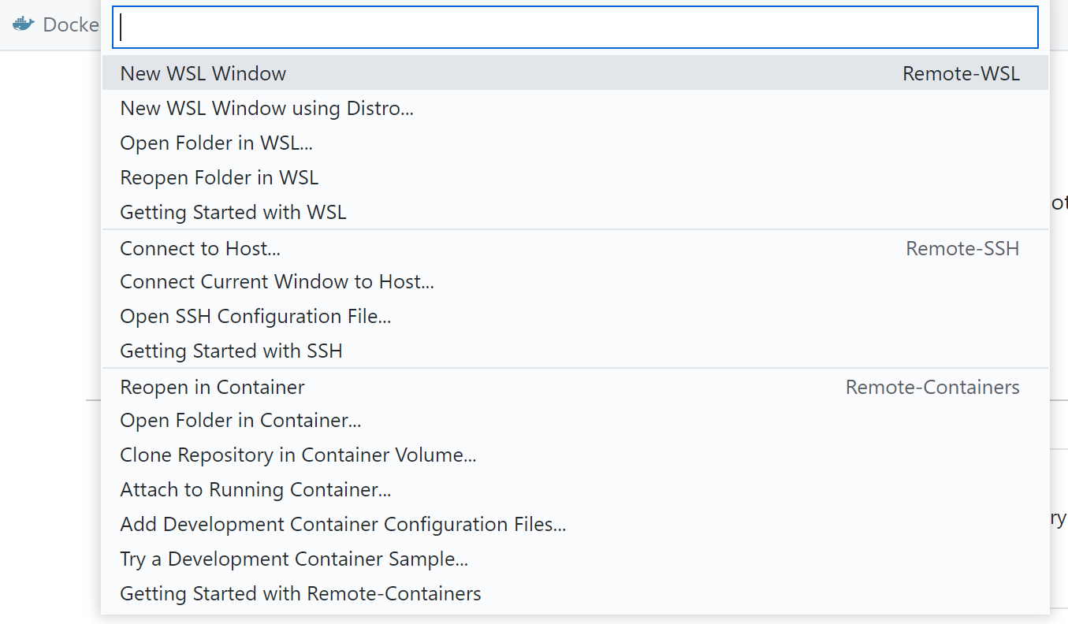1068x624 pixels.
Task: Choose Open Folder in Container
Action: point(575,420)
